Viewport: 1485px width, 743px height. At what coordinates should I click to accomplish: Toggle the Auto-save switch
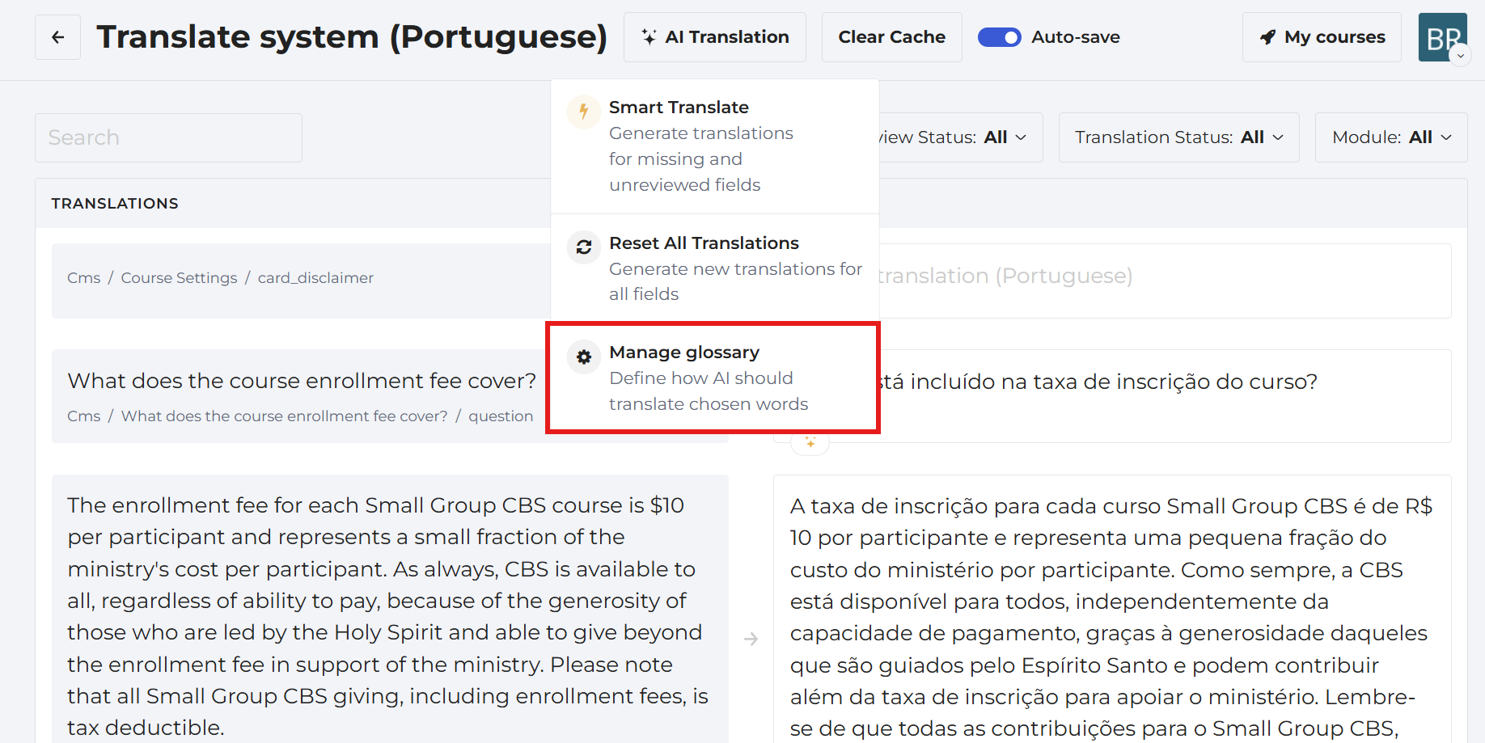[x=1000, y=37]
